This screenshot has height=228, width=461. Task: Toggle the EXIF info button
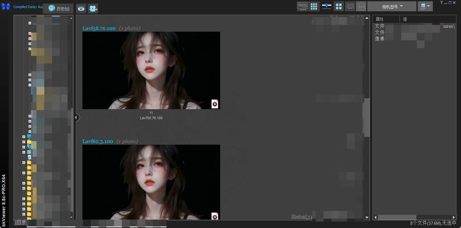361,6
